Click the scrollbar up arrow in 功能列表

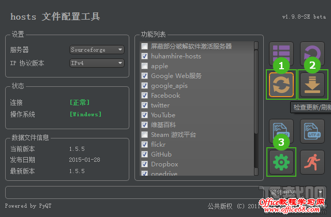click(256, 45)
